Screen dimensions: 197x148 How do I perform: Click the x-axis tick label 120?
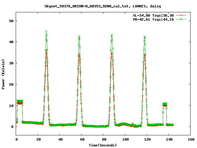[x=147, y=139]
